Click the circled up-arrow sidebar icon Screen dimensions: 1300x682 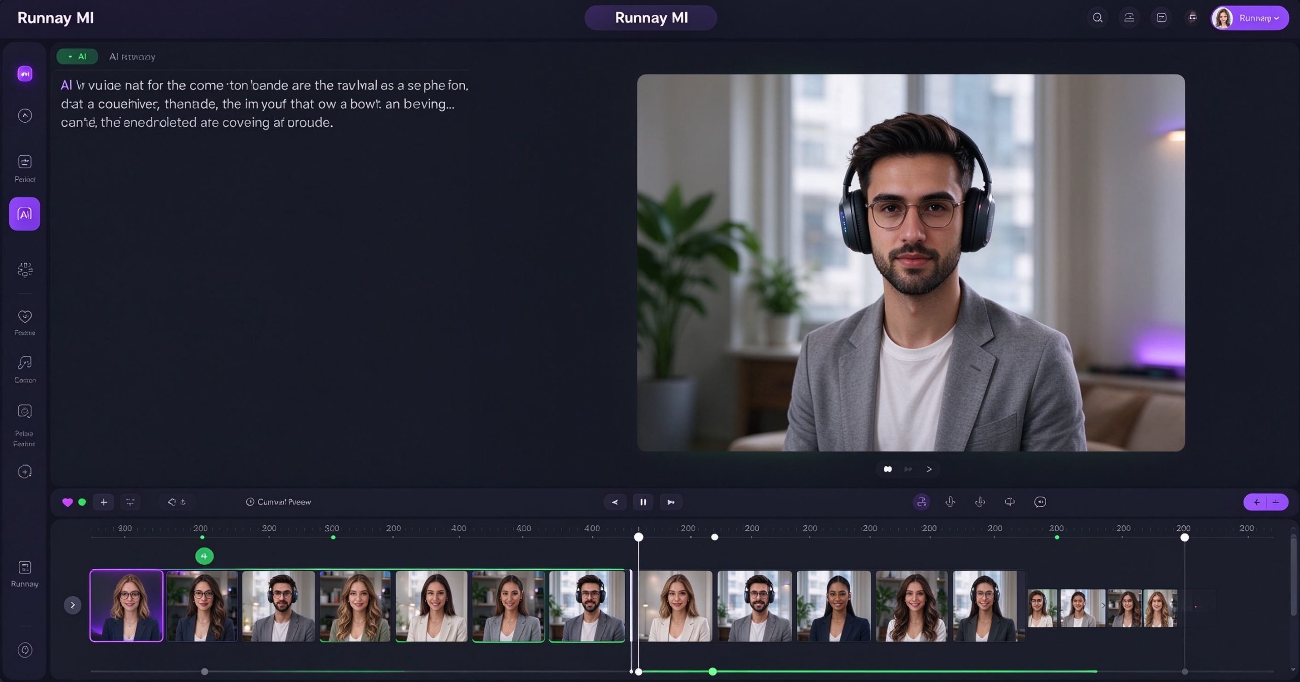25,116
